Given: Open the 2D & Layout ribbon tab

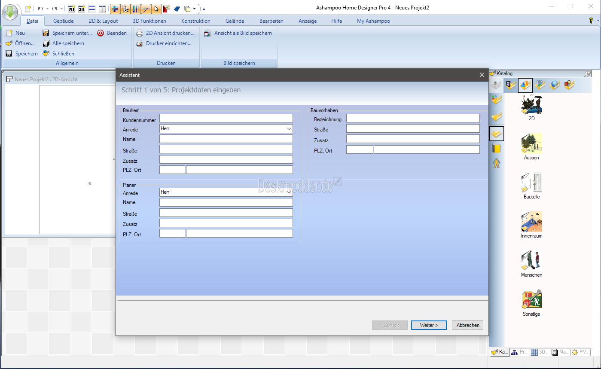Looking at the screenshot, I should (103, 21).
